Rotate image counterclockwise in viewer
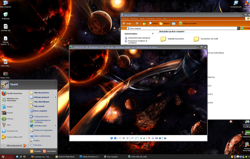 pyautogui.click(x=144, y=138)
